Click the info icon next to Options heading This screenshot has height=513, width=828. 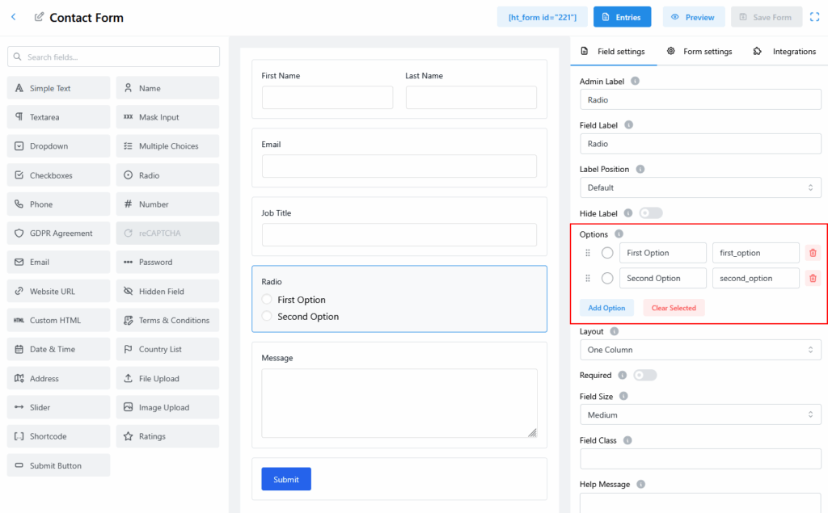tap(619, 234)
